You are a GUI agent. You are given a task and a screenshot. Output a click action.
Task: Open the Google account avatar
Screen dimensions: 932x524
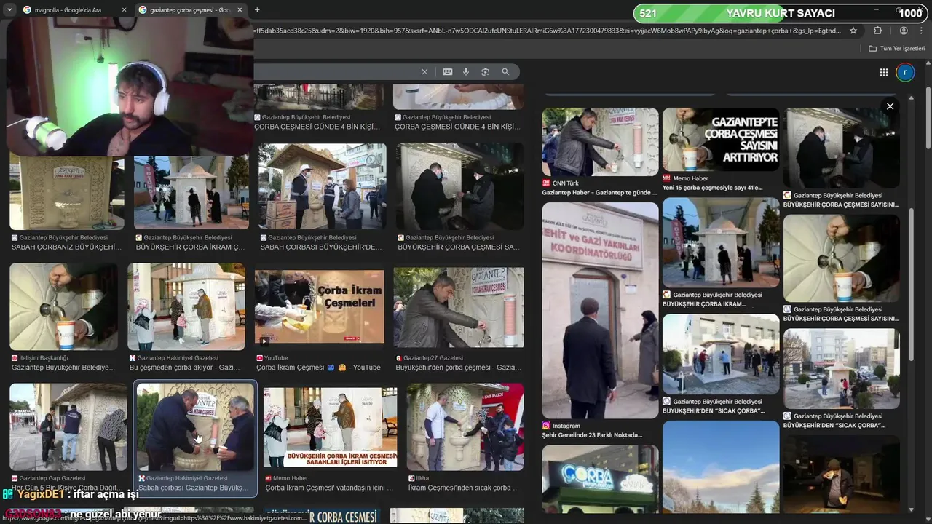905,72
